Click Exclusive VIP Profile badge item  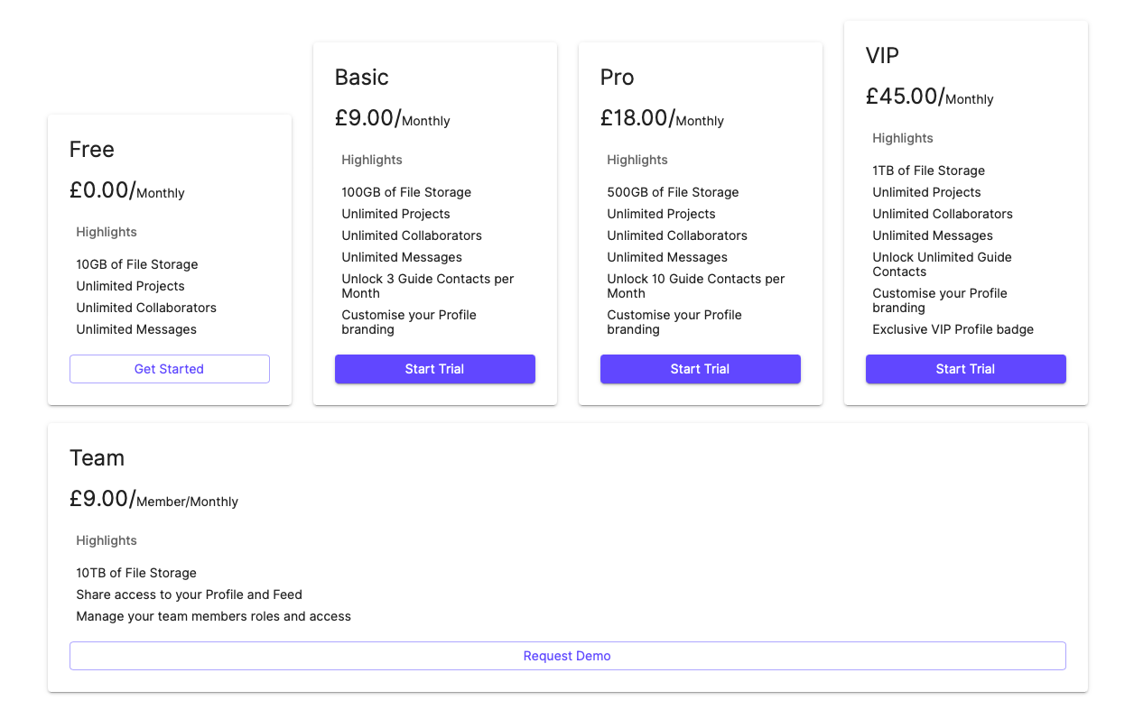953,329
